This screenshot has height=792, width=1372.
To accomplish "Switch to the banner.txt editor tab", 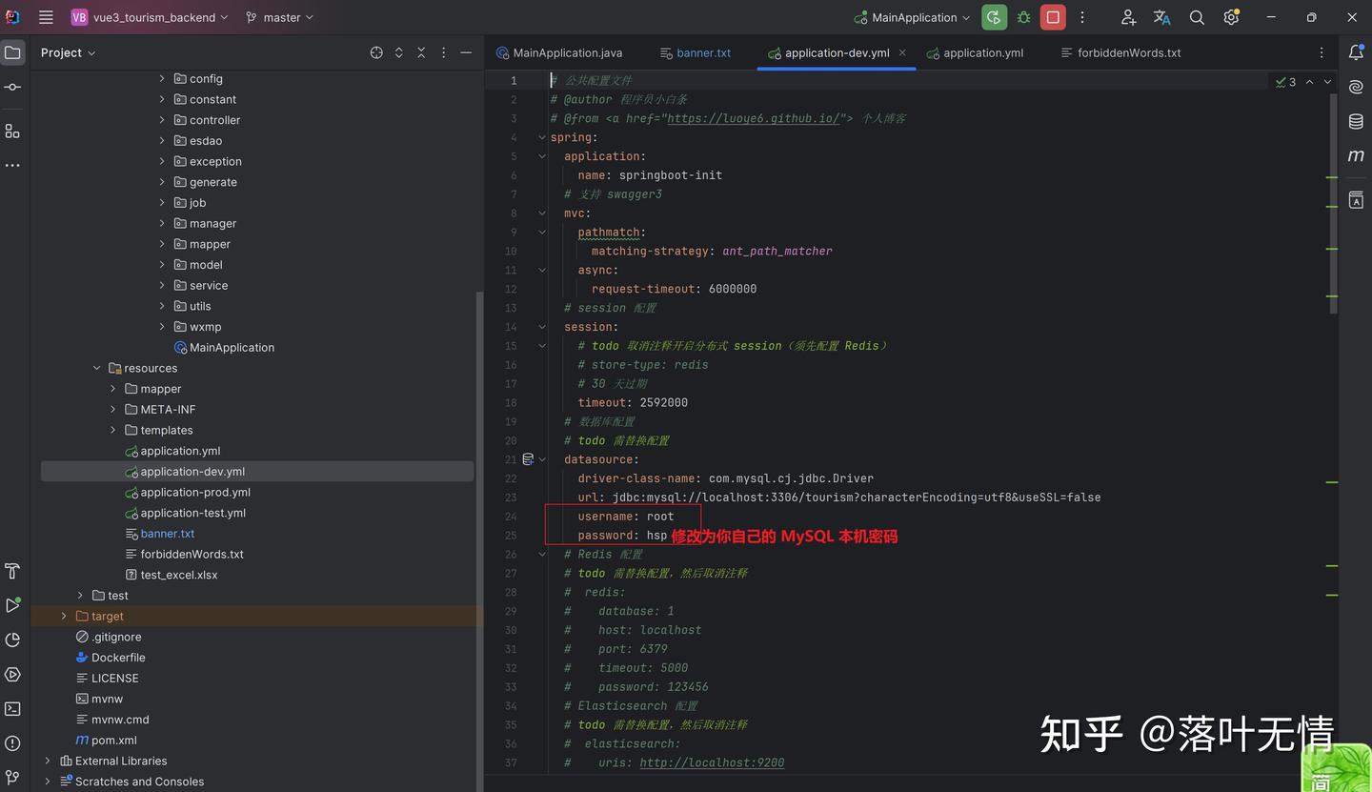I will [703, 53].
